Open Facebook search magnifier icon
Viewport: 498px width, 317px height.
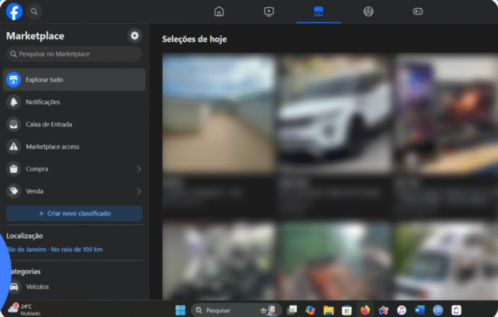click(34, 11)
